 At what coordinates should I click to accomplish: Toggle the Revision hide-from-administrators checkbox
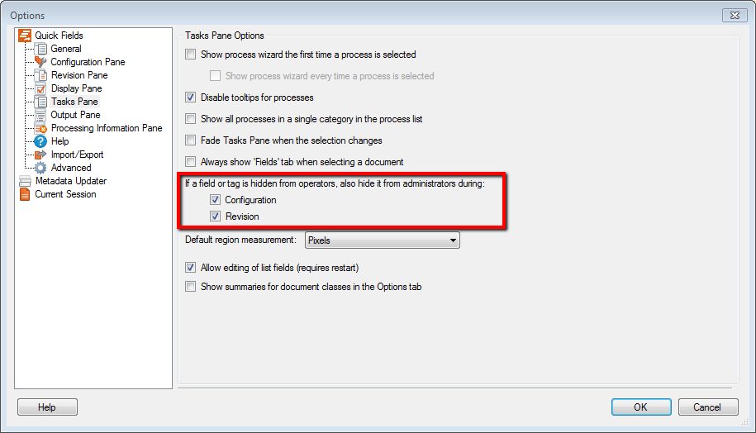(216, 216)
